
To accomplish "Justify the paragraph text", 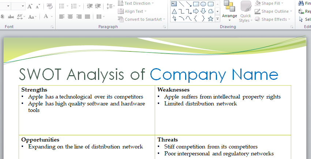I will tap(87, 16).
